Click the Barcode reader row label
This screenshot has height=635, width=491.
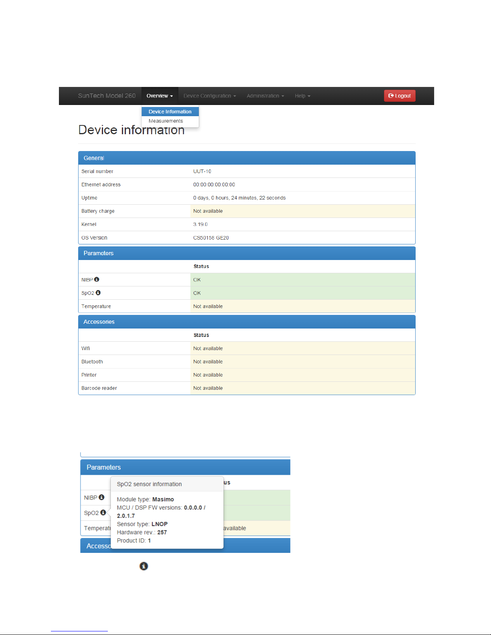[99, 388]
